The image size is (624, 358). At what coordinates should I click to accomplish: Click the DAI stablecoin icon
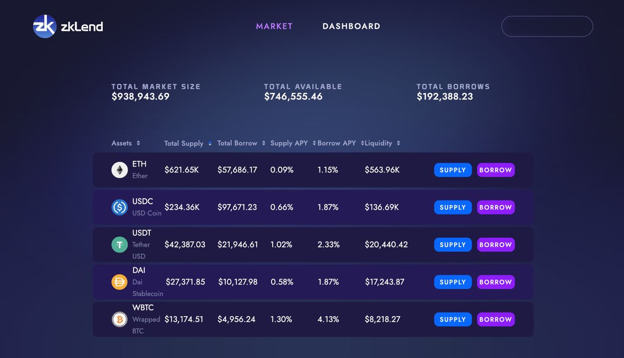coord(119,282)
